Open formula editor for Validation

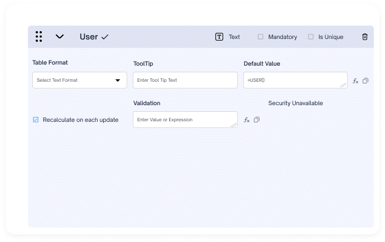(247, 120)
